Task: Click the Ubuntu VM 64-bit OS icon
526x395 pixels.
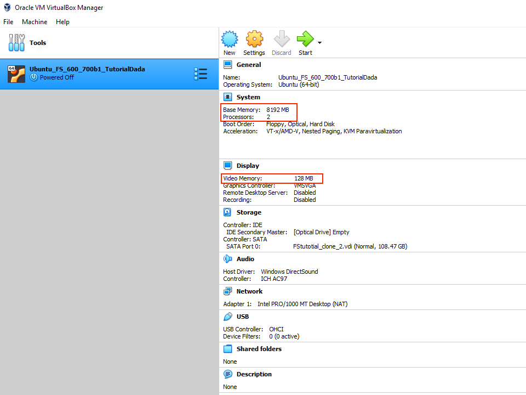Action: [16, 74]
